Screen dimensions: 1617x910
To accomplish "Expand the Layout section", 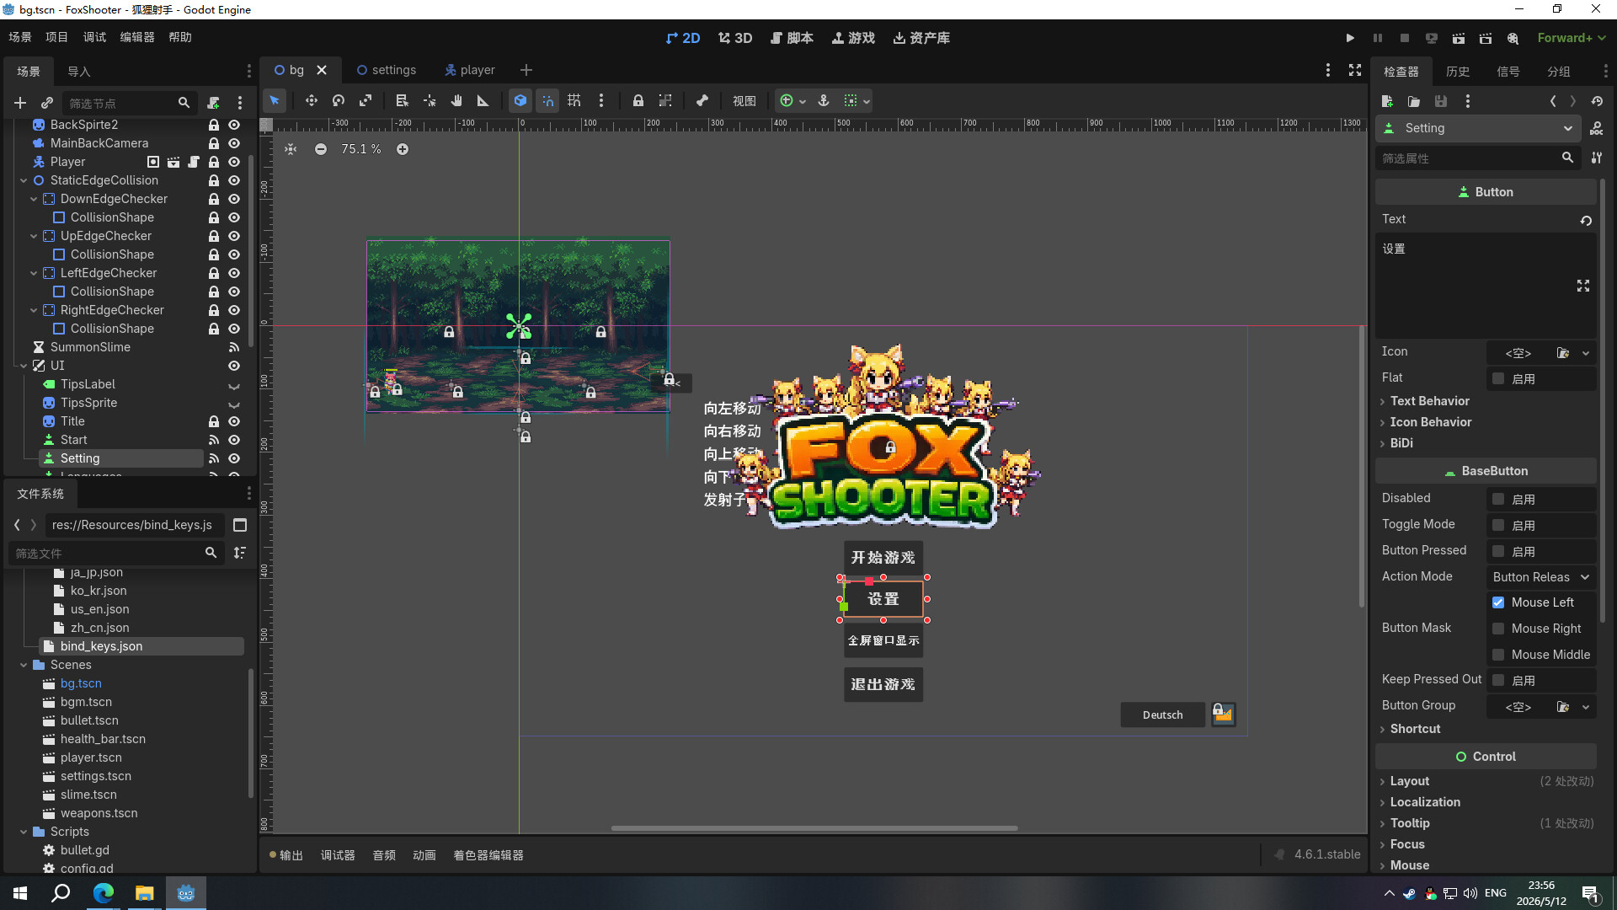I will (1409, 781).
